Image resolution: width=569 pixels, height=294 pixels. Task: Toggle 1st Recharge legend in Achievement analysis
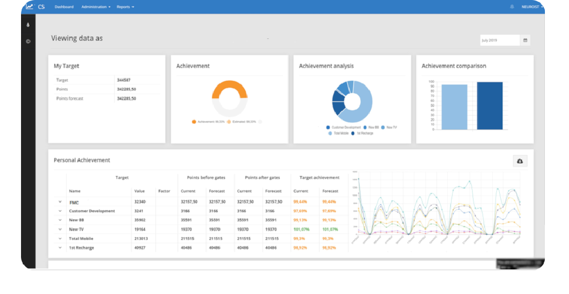click(353, 133)
